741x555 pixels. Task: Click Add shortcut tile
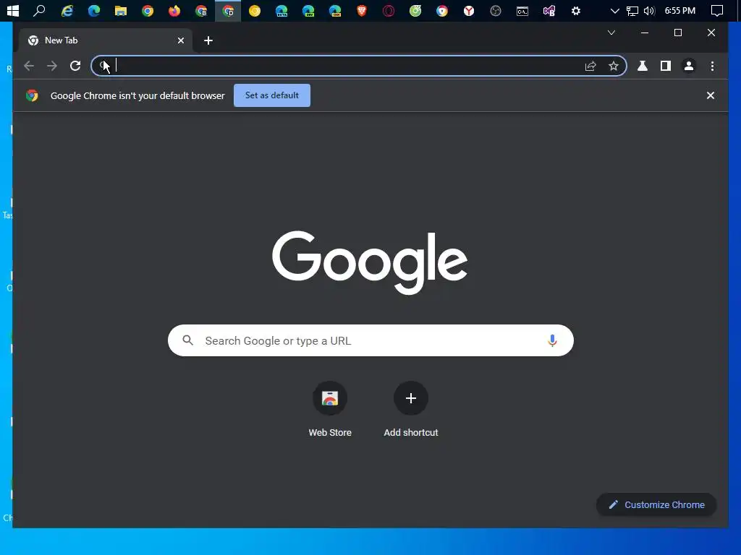411,410
